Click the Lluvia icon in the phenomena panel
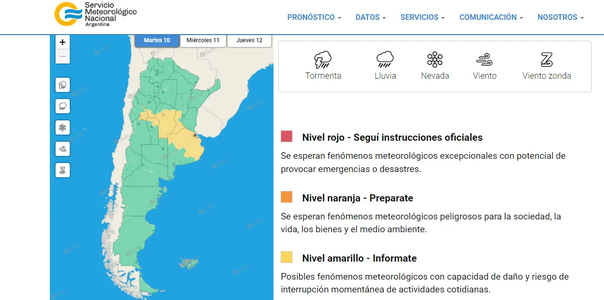Image resolution: width=604 pixels, height=300 pixels. point(385,60)
